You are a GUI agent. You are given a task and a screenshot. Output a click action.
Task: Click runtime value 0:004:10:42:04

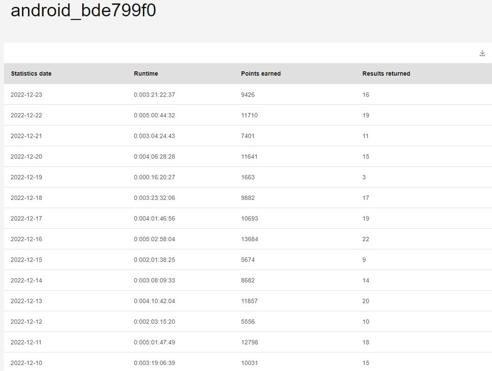point(155,301)
